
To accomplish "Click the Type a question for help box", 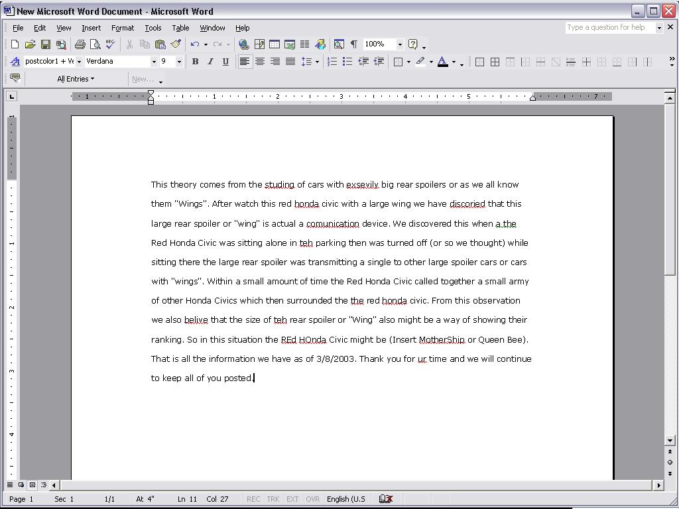I will point(609,28).
